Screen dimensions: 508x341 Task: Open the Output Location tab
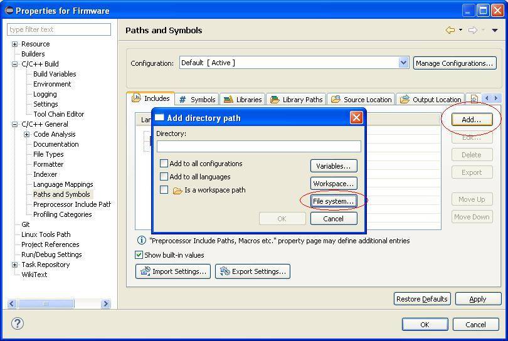pyautogui.click(x=430, y=100)
